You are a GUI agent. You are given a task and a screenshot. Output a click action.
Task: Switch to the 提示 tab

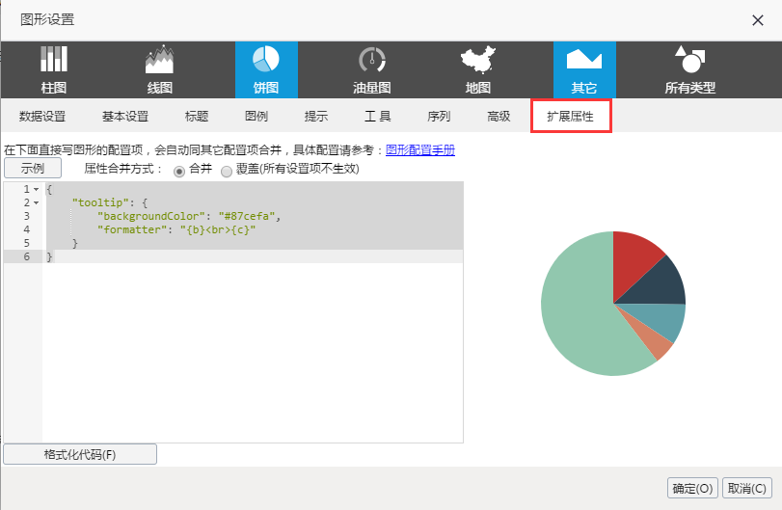[x=316, y=116]
